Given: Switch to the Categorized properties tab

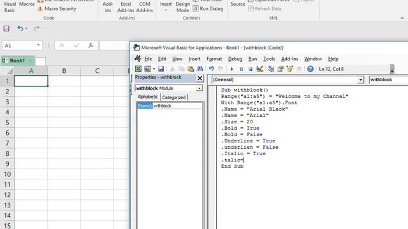Looking at the screenshot, I should (x=174, y=97).
